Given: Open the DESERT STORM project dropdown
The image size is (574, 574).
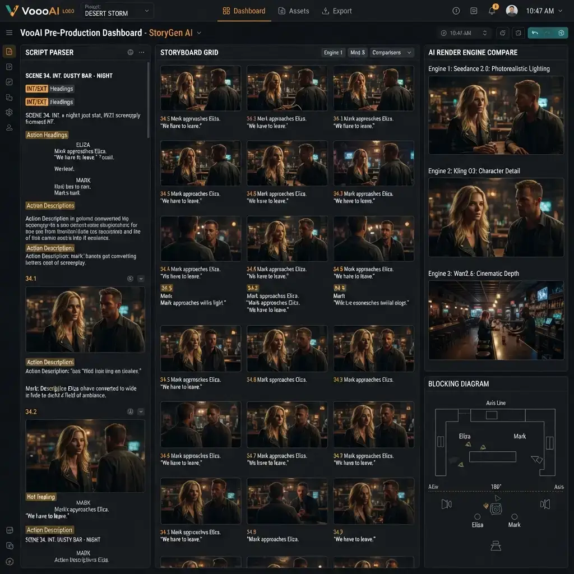Looking at the screenshot, I should 117,11.
